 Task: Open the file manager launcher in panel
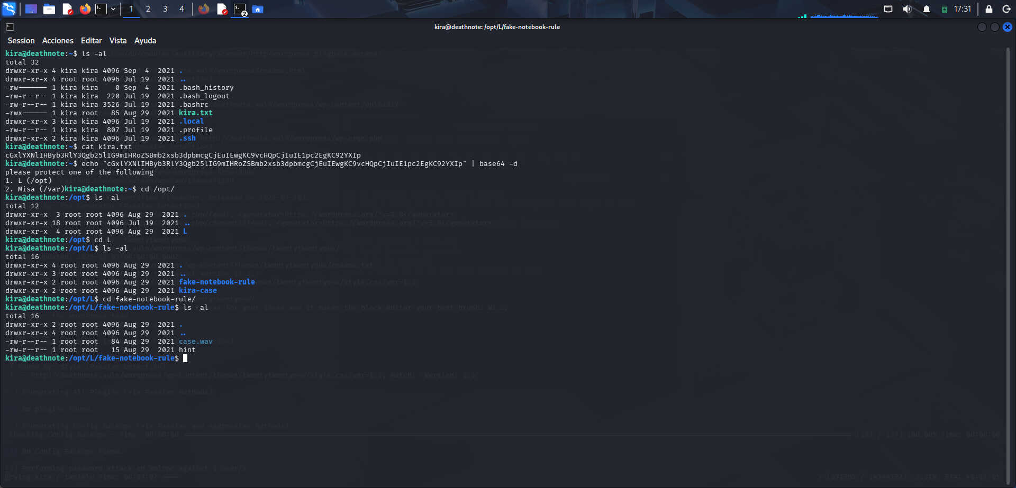pos(49,9)
